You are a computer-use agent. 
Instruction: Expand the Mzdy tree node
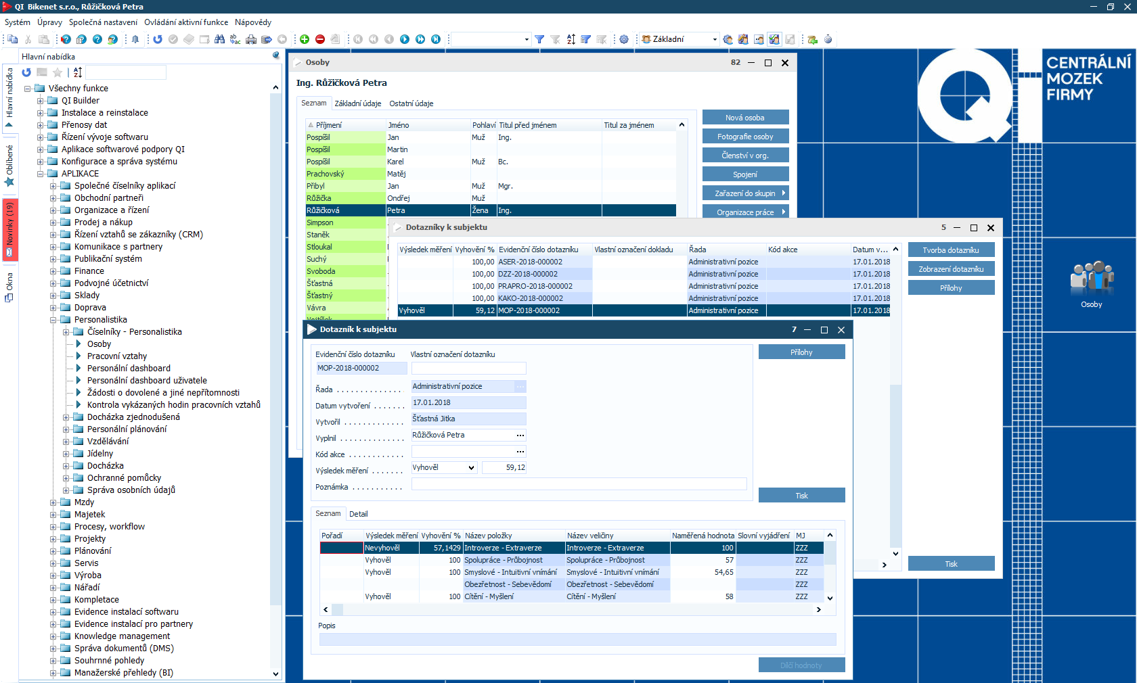(53, 502)
